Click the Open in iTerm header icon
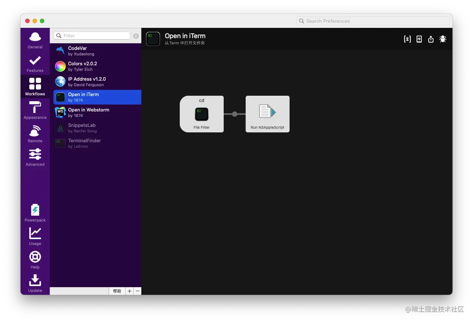 153,39
